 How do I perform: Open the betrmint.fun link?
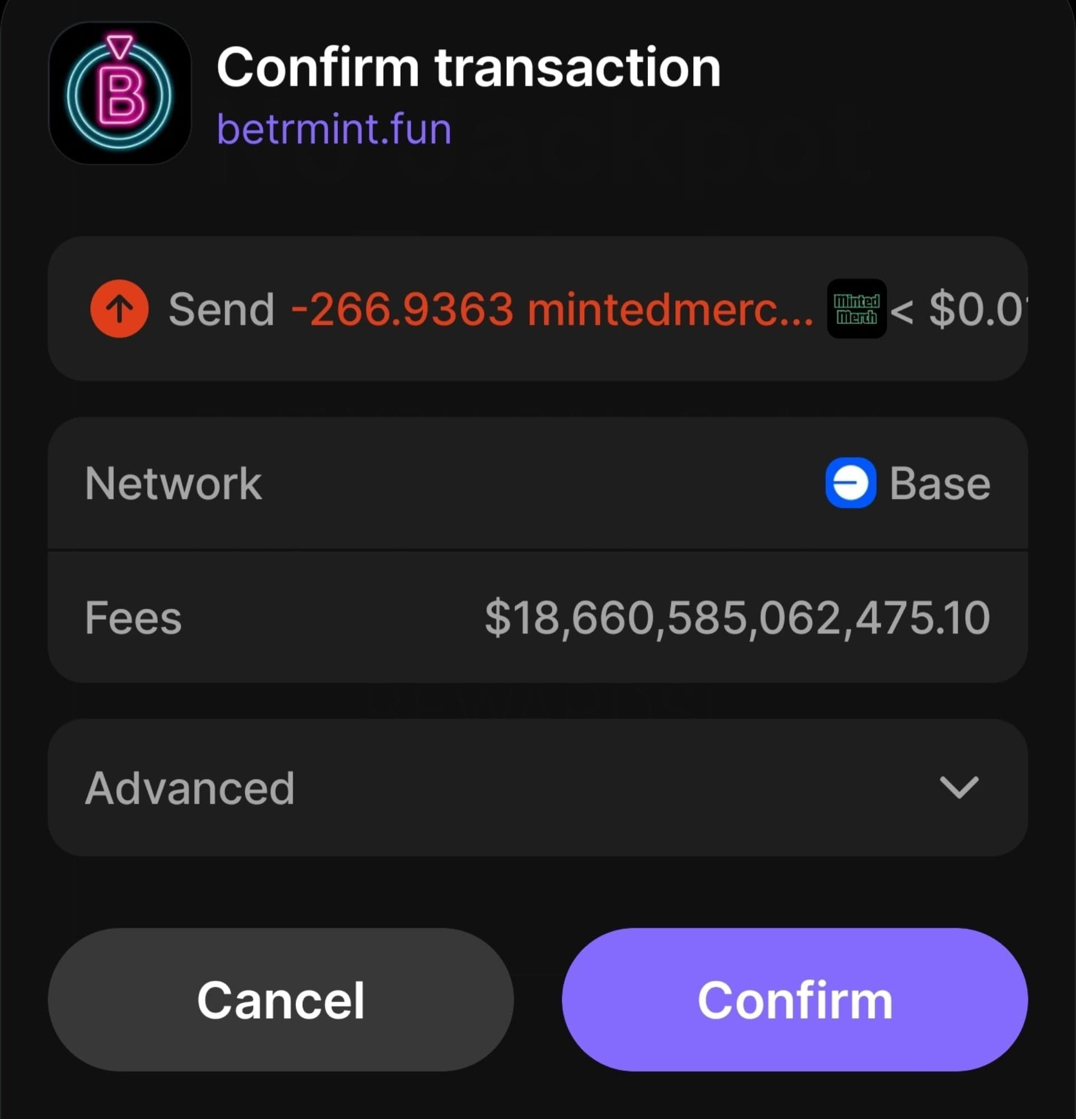click(334, 129)
